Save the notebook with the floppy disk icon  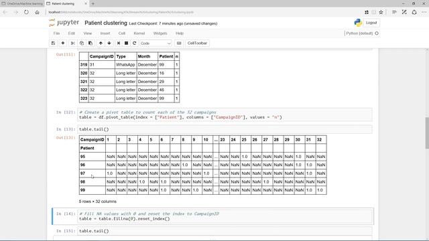point(54,43)
